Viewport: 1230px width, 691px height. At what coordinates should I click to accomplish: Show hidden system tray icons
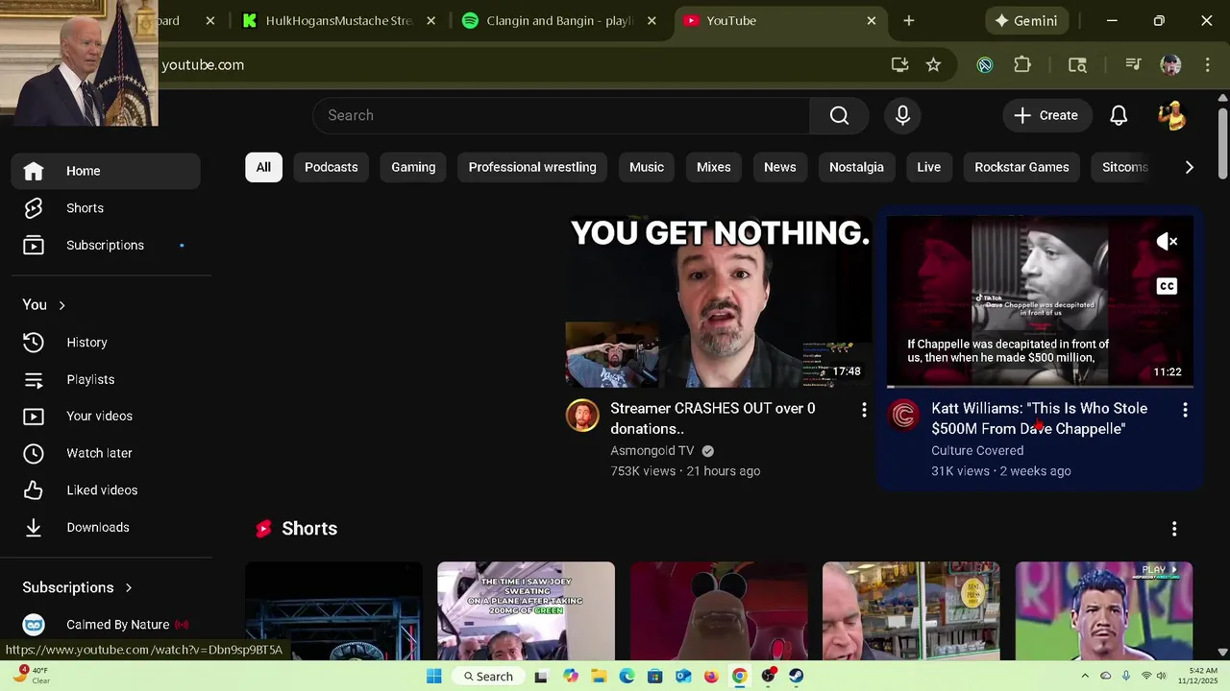click(x=1085, y=676)
